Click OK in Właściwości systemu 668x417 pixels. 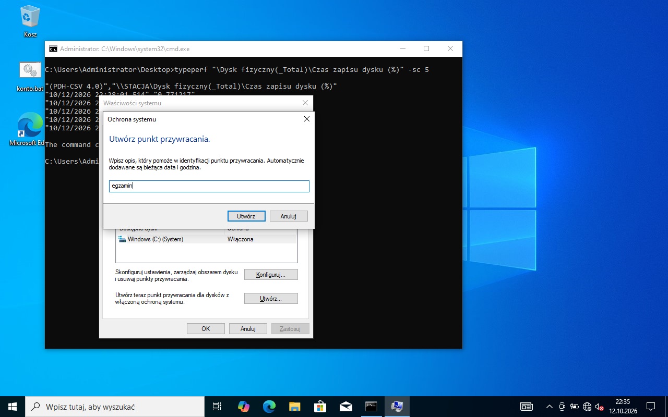pos(206,329)
